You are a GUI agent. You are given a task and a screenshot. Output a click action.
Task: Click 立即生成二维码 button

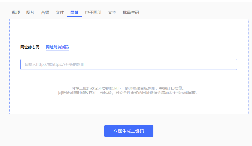129,131
